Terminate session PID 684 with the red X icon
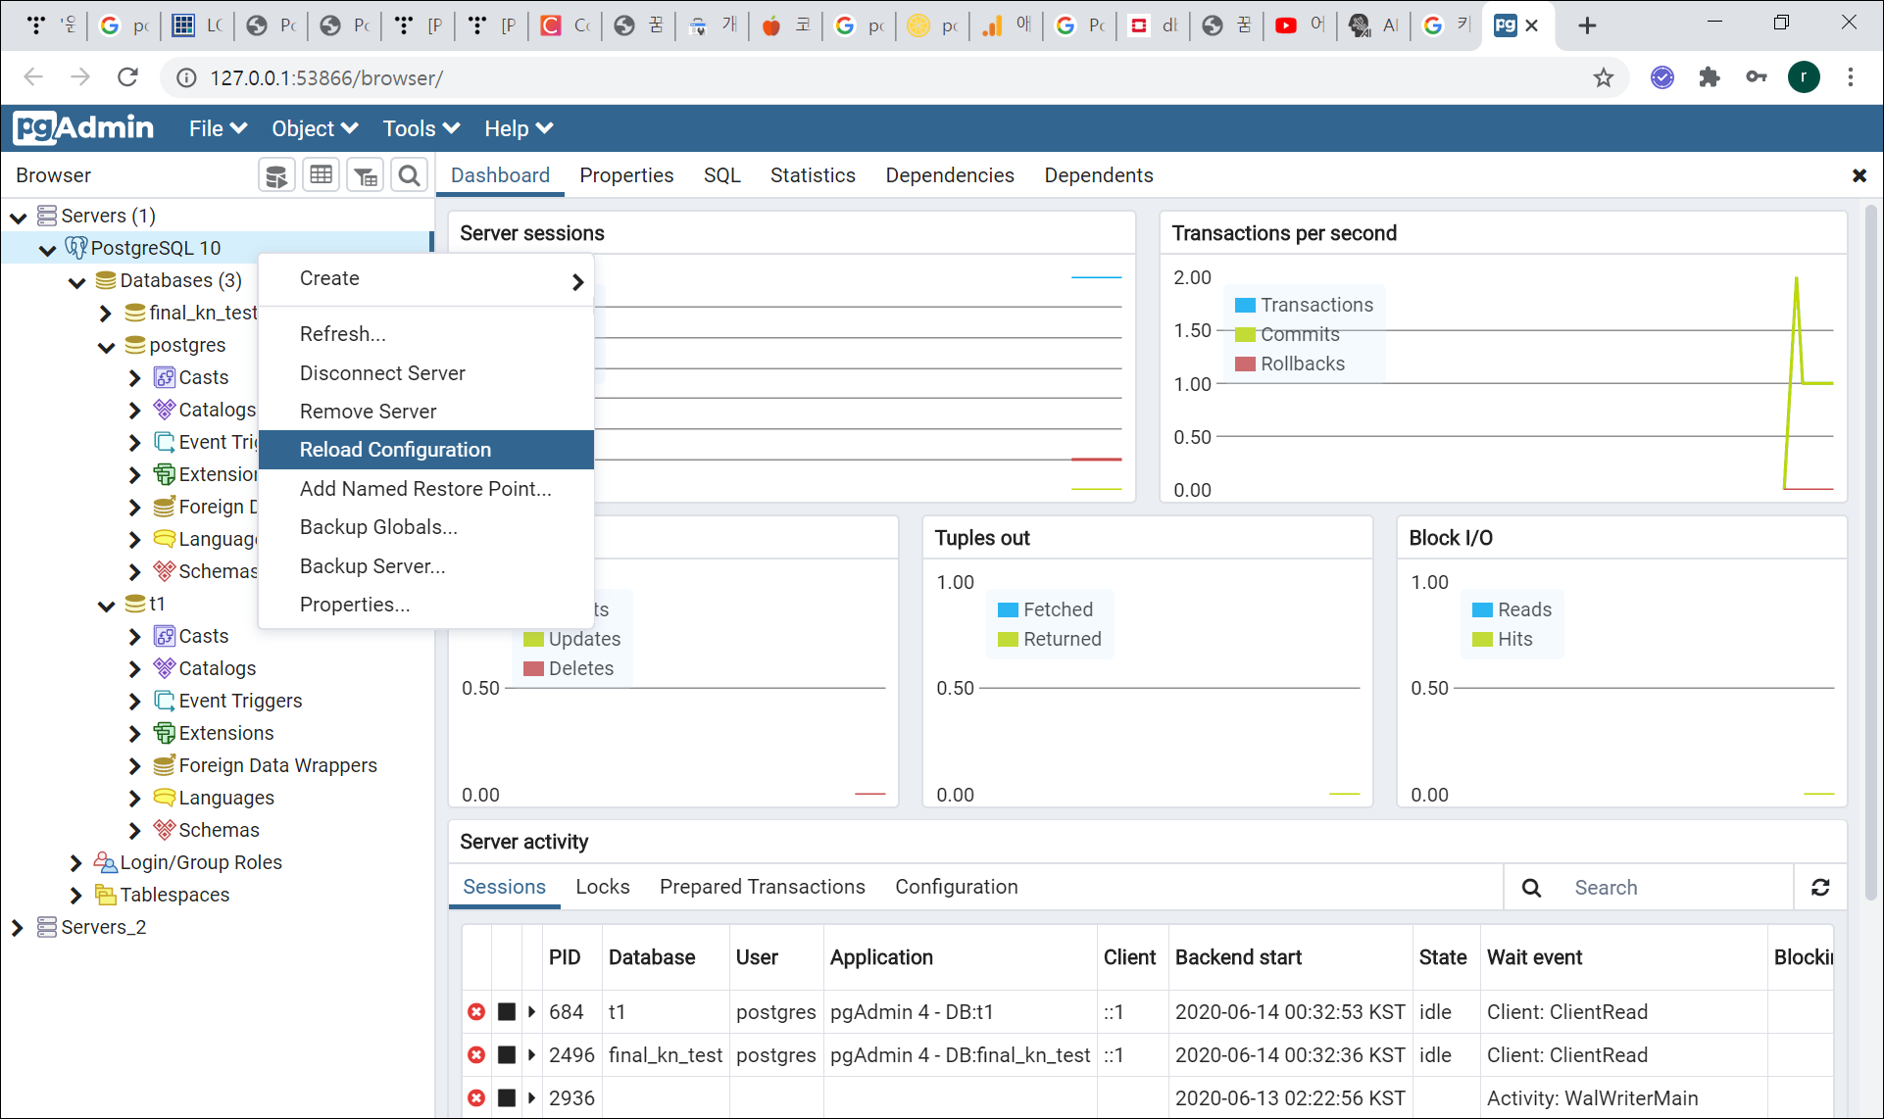 point(476,1011)
